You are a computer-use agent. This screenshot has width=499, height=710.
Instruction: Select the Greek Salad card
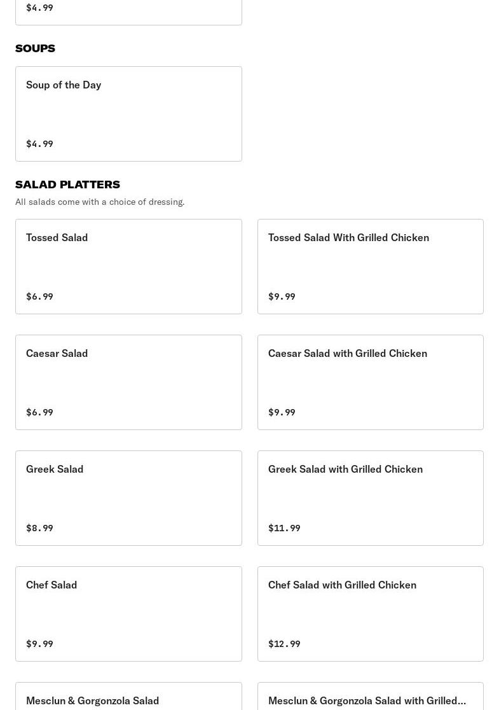point(128,498)
